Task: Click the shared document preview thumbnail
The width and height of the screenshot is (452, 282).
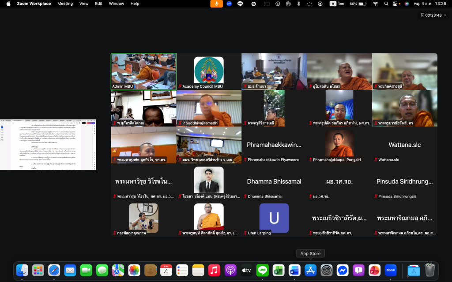Action: (x=48, y=145)
